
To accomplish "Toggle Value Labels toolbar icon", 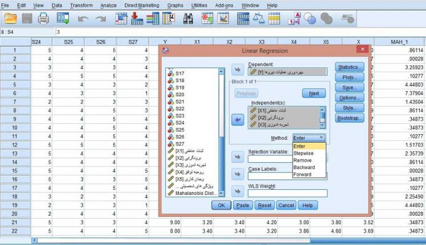I will click(x=294, y=18).
